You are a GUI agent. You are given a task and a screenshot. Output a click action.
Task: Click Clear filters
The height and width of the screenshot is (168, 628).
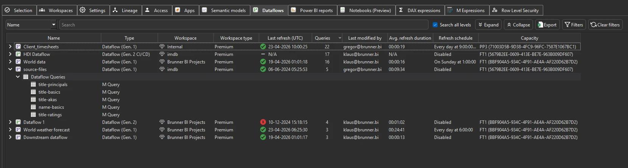[x=605, y=25]
